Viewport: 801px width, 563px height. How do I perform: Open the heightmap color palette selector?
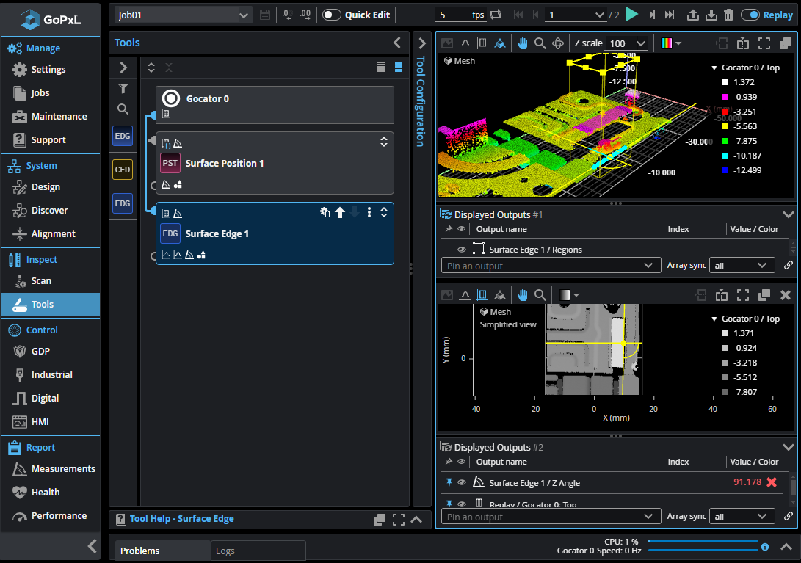(x=671, y=43)
